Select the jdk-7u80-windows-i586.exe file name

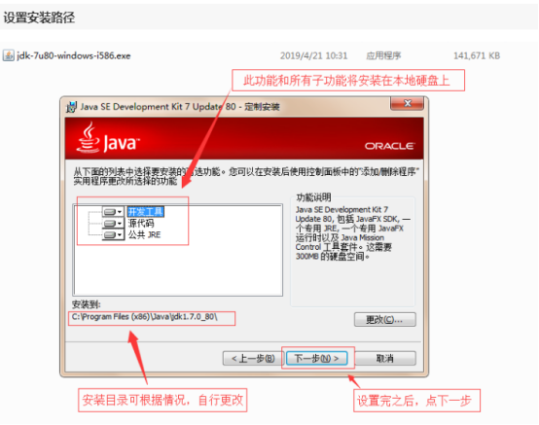[74, 55]
